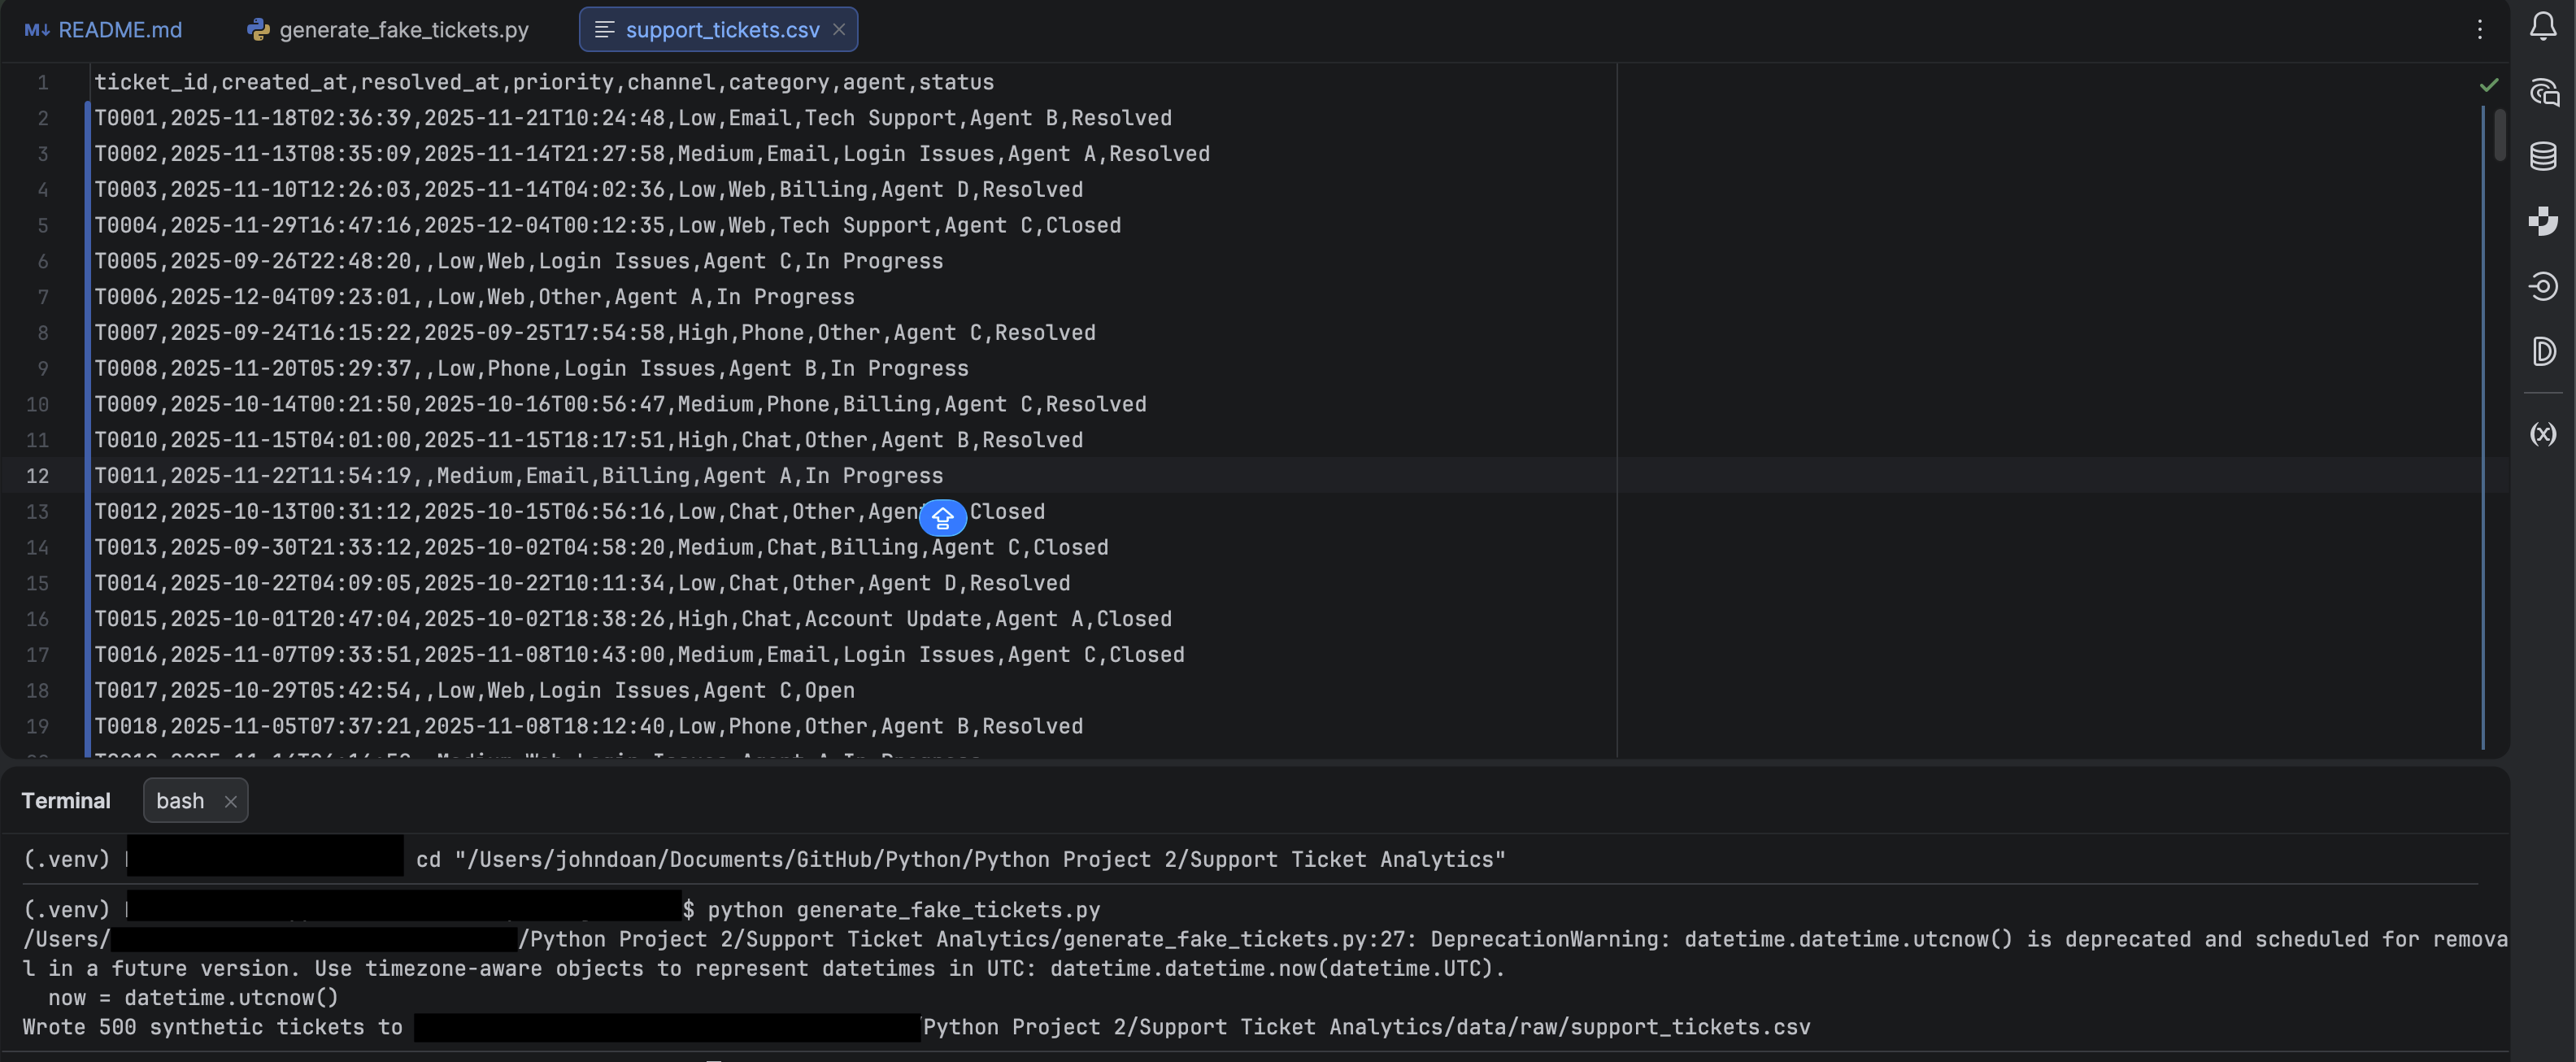Open the notifications bell panel

point(2544,27)
